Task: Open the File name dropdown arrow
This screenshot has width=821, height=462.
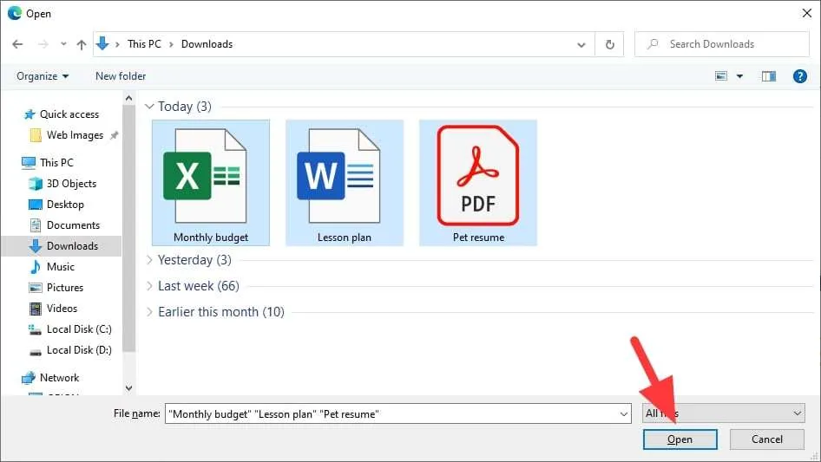Action: tap(624, 413)
